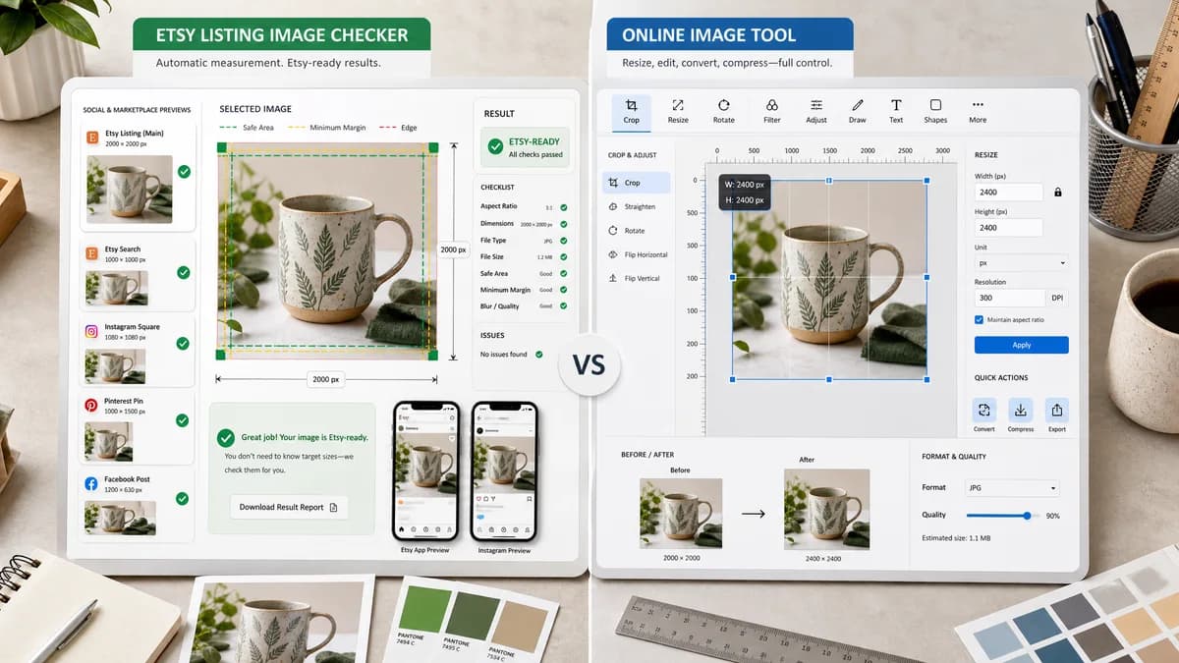Viewport: 1179px width, 663px height.
Task: Click the Compress quick action
Action: tap(1021, 410)
